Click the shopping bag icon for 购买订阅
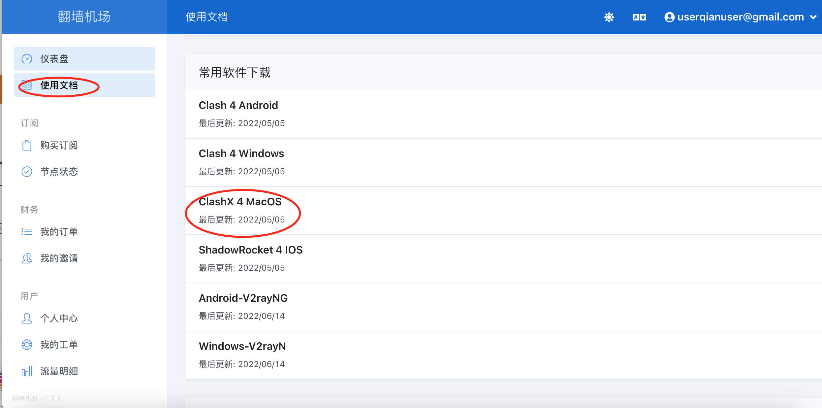The image size is (822, 408). [27, 145]
